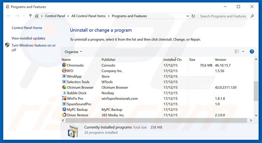Click the Selection Tools program icon

64,82
